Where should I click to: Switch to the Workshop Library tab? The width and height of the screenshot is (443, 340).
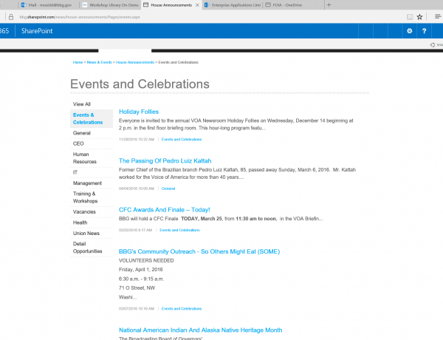pyautogui.click(x=111, y=5)
